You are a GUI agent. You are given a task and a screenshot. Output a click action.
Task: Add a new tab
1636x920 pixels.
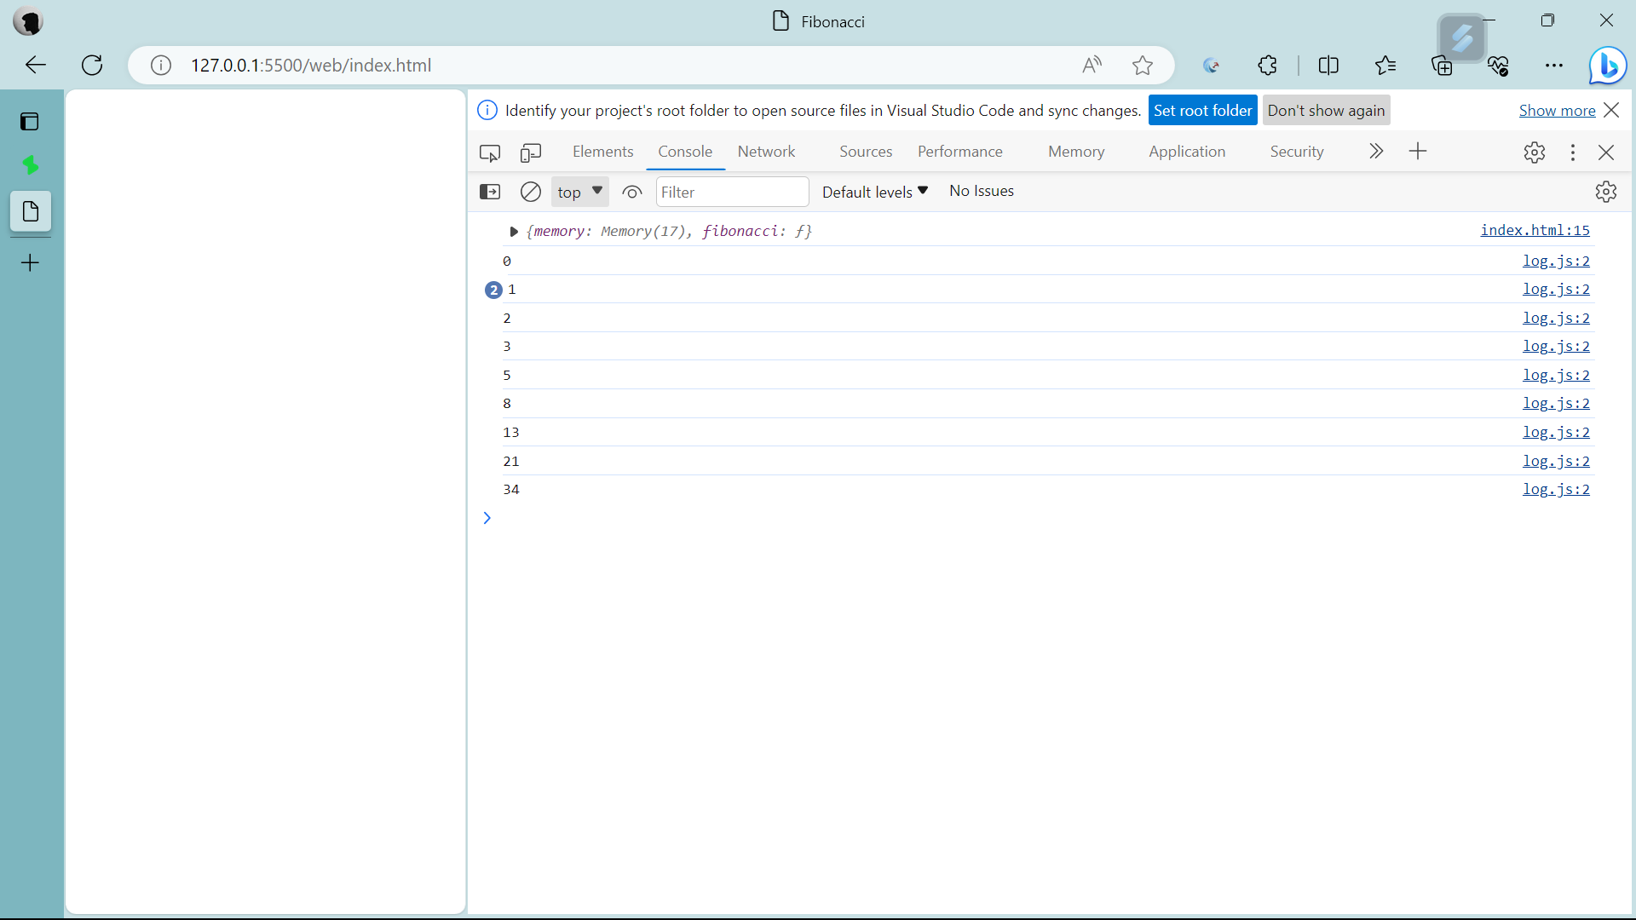point(30,262)
